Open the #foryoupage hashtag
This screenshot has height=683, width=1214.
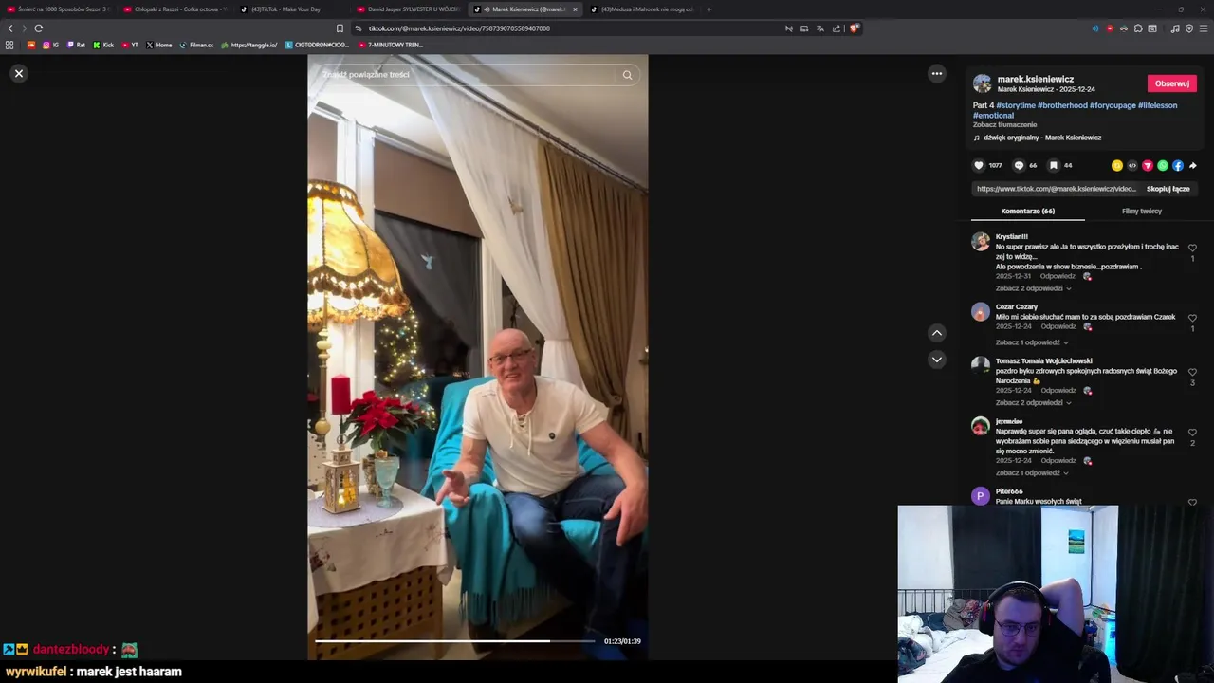[1113, 105]
